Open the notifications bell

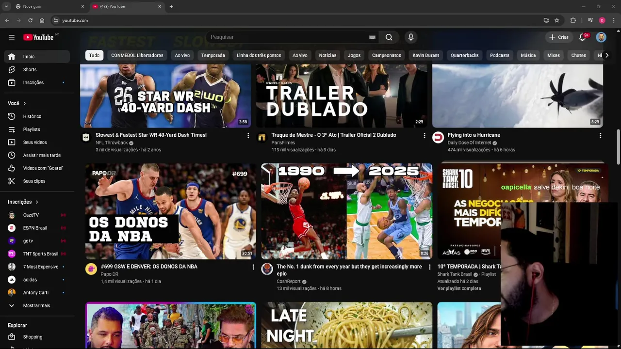point(583,37)
